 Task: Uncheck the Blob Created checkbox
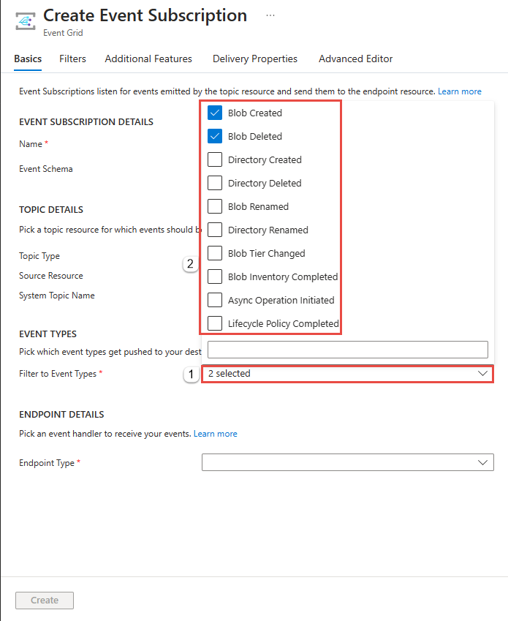[x=215, y=113]
